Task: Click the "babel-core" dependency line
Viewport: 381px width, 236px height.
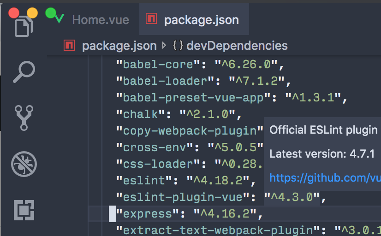Action: pyautogui.click(x=200, y=65)
